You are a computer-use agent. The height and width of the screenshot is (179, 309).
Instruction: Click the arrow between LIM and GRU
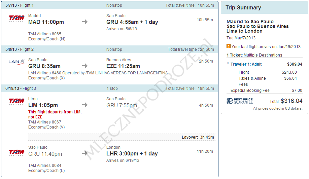85,105
